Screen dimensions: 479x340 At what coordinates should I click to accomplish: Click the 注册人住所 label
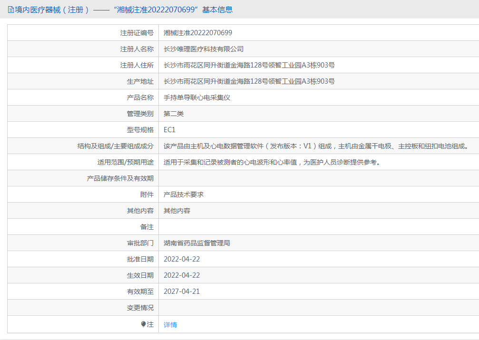[137, 65]
